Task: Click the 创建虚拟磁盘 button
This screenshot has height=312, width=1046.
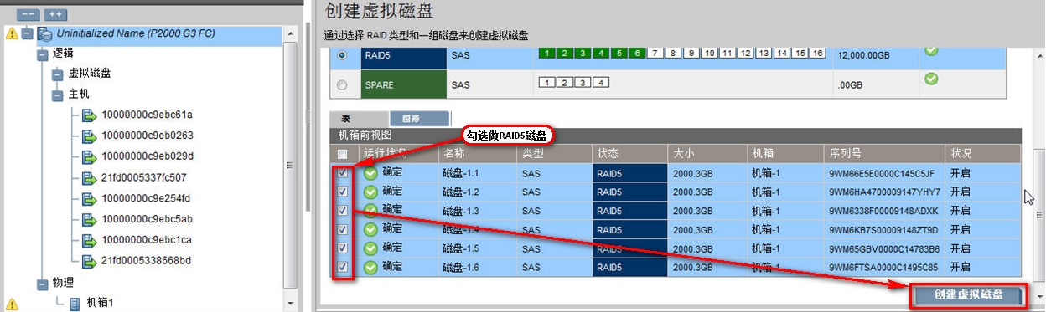Action: click(968, 295)
